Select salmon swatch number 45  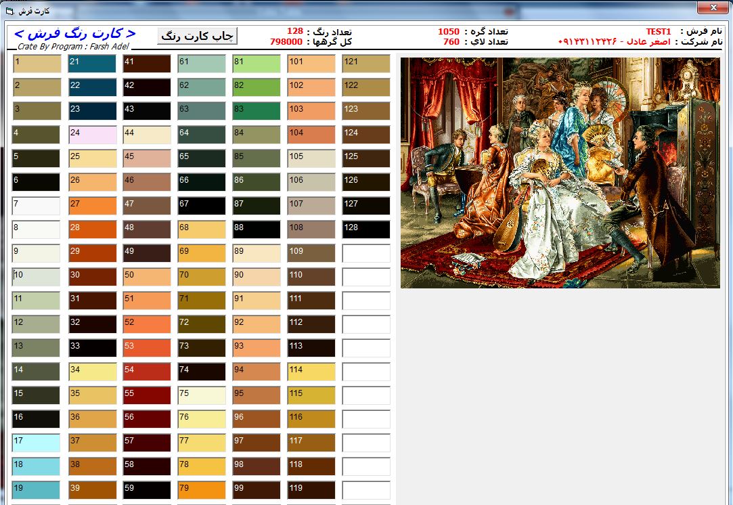coord(147,158)
